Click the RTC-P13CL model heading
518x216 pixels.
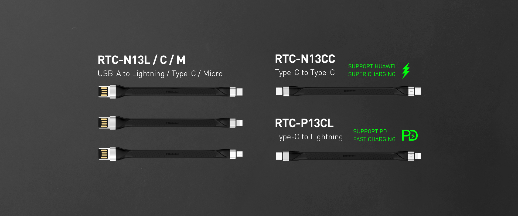(304, 123)
